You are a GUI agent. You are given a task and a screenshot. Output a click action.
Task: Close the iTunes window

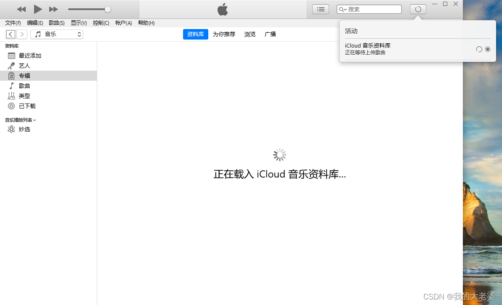[456, 4]
